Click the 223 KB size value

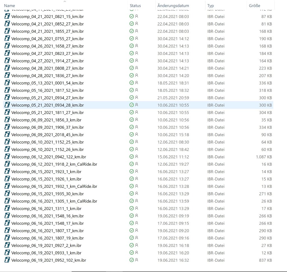[265, 68]
